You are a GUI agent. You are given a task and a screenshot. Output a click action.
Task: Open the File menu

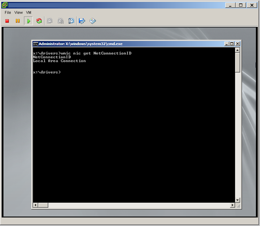click(x=8, y=12)
